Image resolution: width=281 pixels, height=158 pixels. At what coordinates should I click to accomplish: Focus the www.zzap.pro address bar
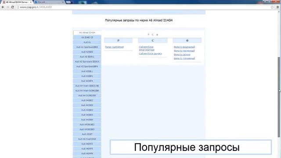click(x=144, y=7)
